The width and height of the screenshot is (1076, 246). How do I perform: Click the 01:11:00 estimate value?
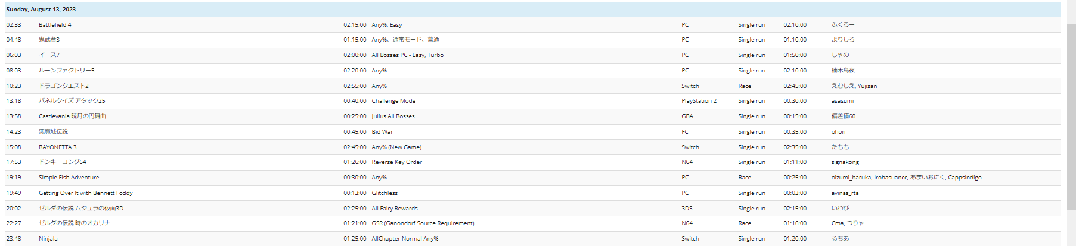pyautogui.click(x=795, y=162)
